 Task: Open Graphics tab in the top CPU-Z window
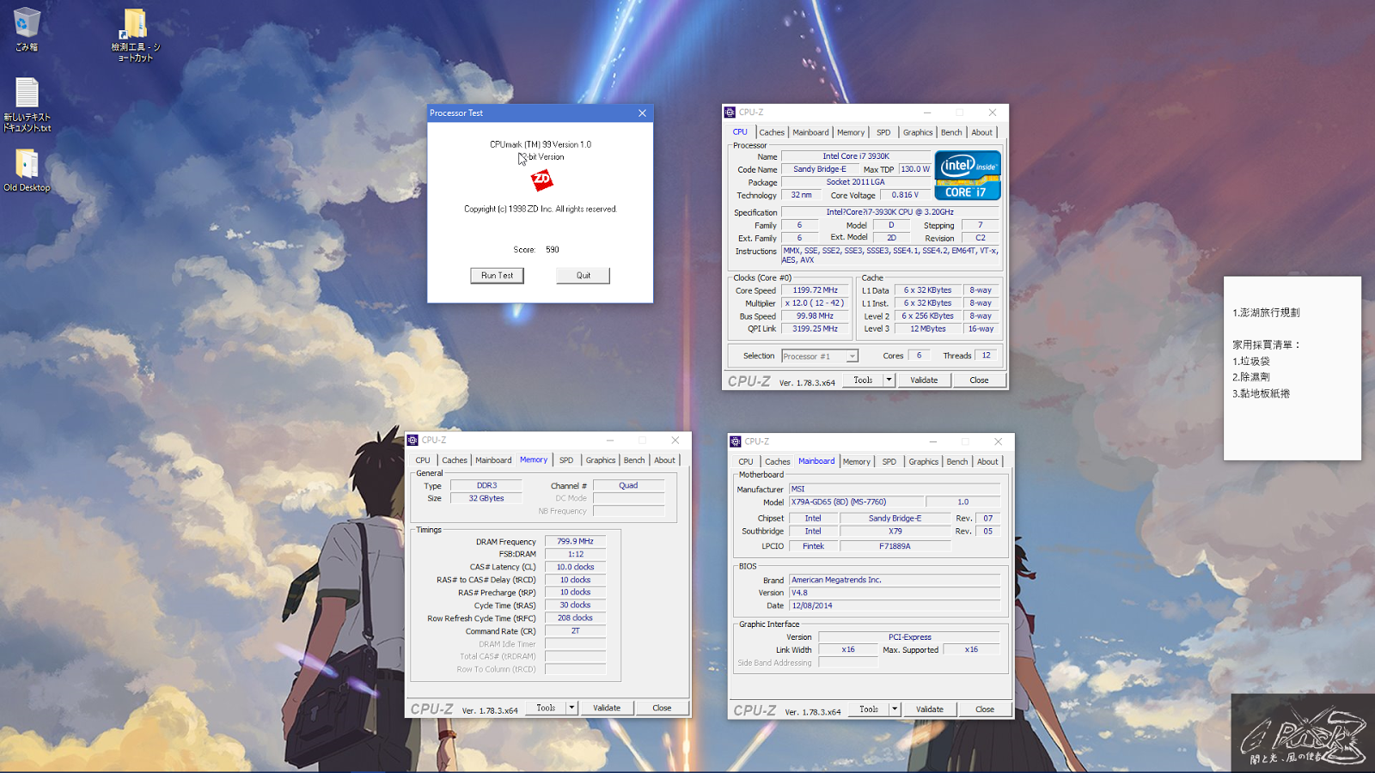[x=918, y=132]
